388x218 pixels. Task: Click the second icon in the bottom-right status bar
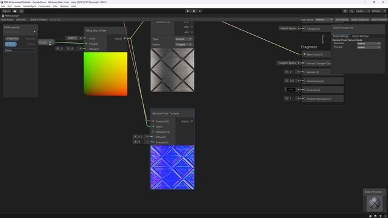[375, 216]
